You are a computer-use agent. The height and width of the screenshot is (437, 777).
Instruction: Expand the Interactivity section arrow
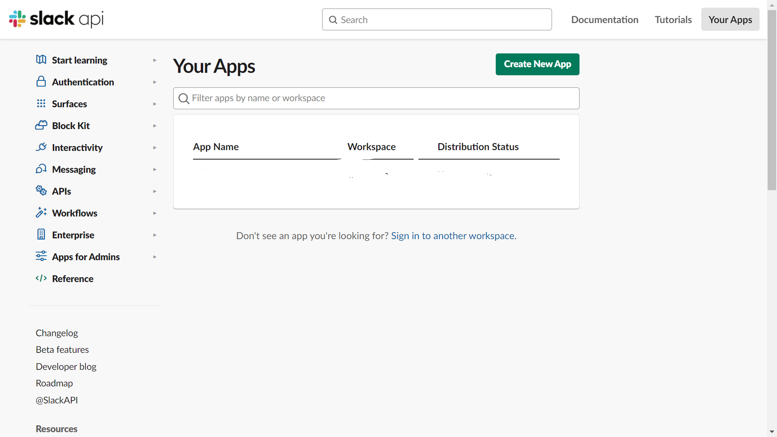click(155, 148)
